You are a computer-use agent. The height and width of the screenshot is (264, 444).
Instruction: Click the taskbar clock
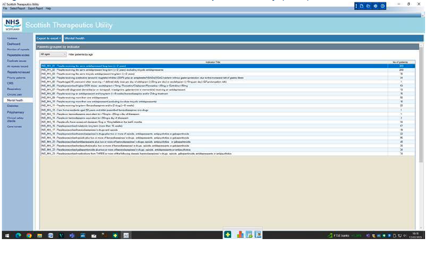pos(415,235)
